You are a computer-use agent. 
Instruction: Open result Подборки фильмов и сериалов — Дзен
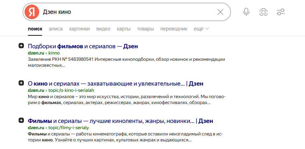pyautogui.click(x=83, y=46)
